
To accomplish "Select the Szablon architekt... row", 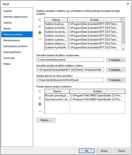I will click(x=83, y=28).
